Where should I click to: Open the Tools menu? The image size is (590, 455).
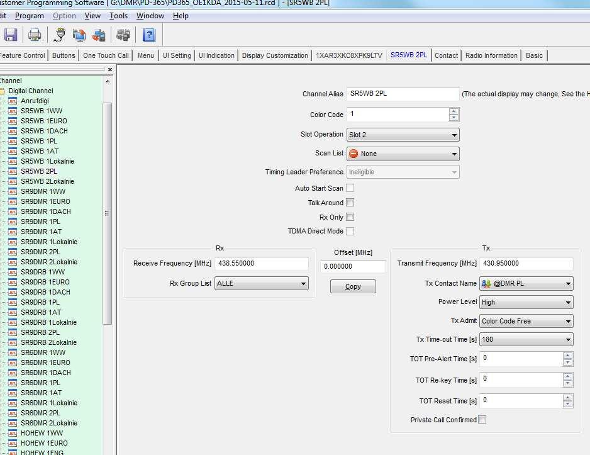[118, 16]
